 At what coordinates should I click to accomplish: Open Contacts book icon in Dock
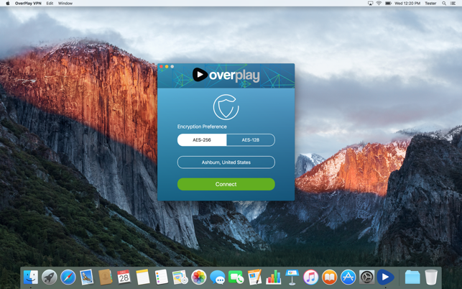pos(105,277)
